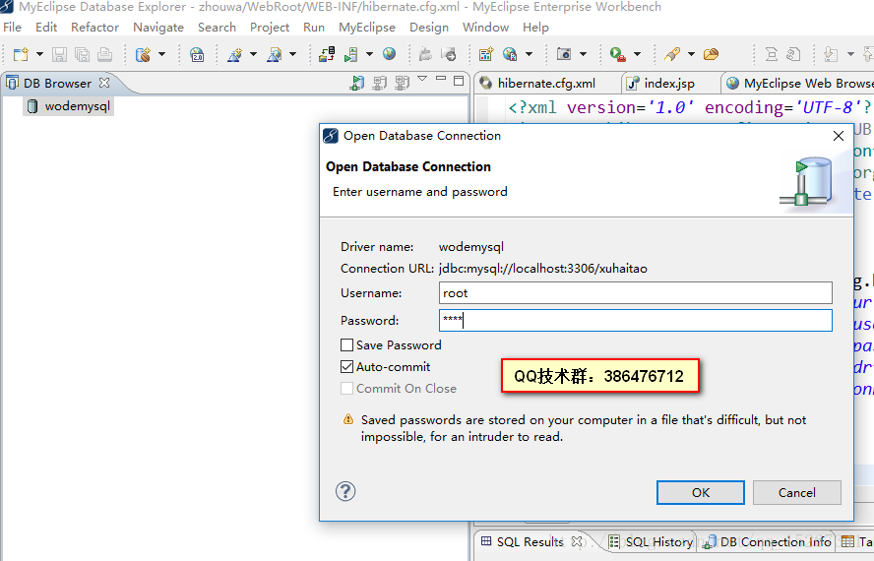This screenshot has height=561, width=874.
Task: Click the chart with sparkle toolbar icon
Action: [486, 54]
